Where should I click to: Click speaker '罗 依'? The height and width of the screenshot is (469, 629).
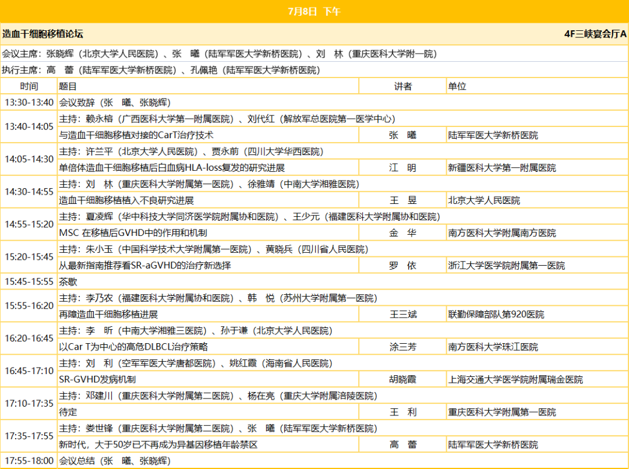[403, 265]
